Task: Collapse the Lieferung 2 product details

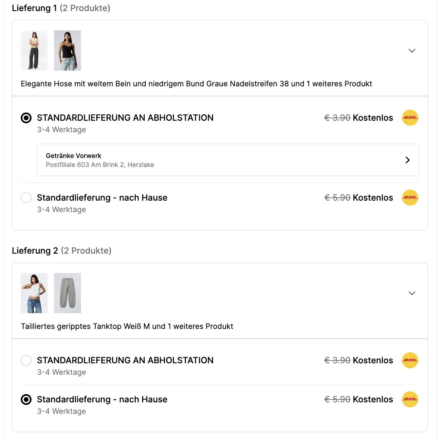Action: [x=411, y=293]
